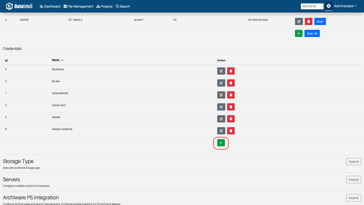
Task: Select the Oracle-cred name cell
Action: pos(59,105)
